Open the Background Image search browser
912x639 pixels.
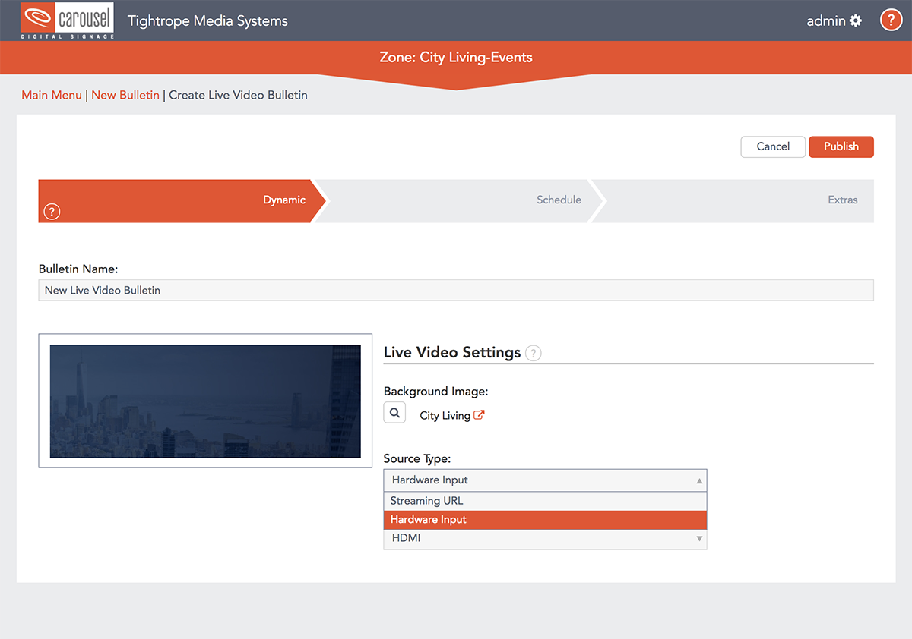click(x=394, y=412)
